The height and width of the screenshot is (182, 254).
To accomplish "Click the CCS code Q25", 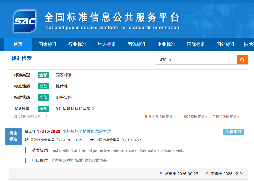I will point(138,140).
